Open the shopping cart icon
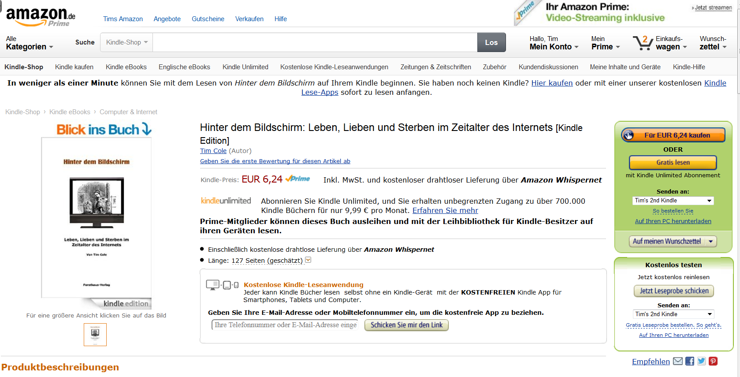 pos(642,43)
